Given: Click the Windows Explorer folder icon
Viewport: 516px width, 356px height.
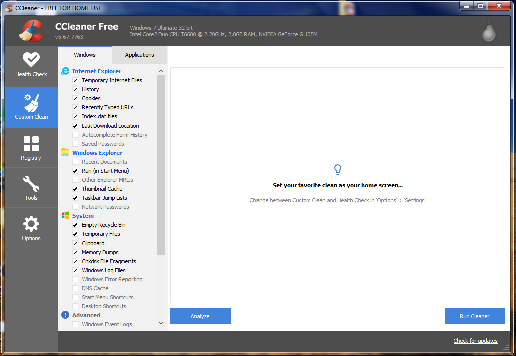Looking at the screenshot, I should (65, 152).
